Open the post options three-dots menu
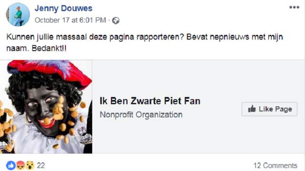Screen dimensions: 305x171 coord(294,8)
